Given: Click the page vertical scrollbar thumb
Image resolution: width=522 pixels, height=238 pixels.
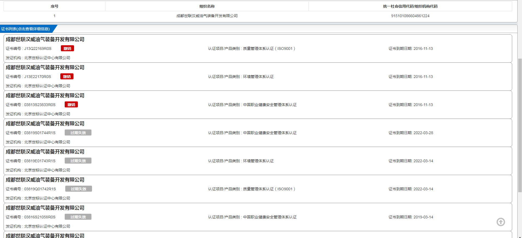Looking at the screenshot, I should click(x=520, y=125).
